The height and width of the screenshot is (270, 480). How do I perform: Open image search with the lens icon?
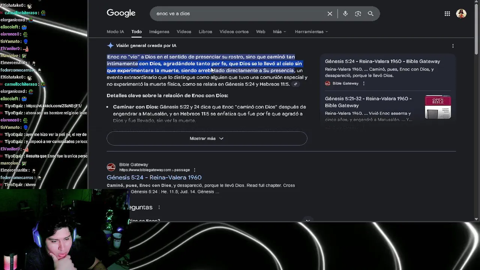coord(358,13)
